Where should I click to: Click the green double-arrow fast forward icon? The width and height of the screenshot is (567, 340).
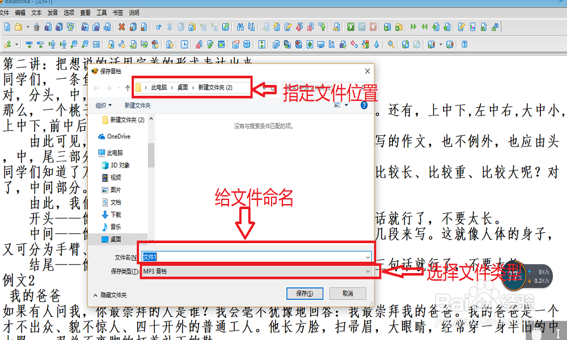[x=414, y=27]
